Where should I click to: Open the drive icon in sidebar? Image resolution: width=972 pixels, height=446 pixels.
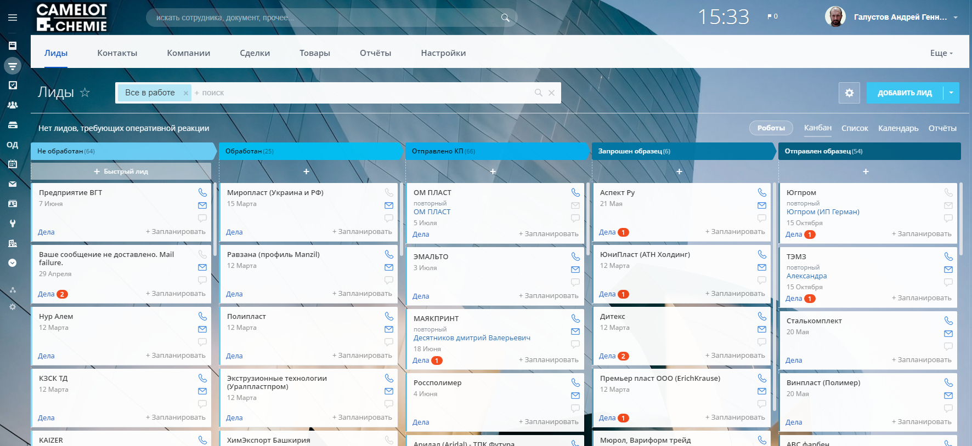13,125
